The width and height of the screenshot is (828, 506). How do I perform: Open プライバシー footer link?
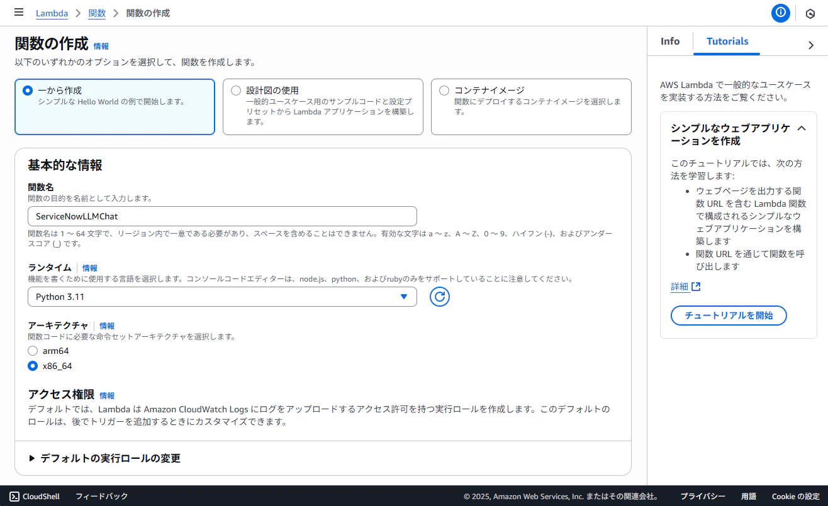703,496
